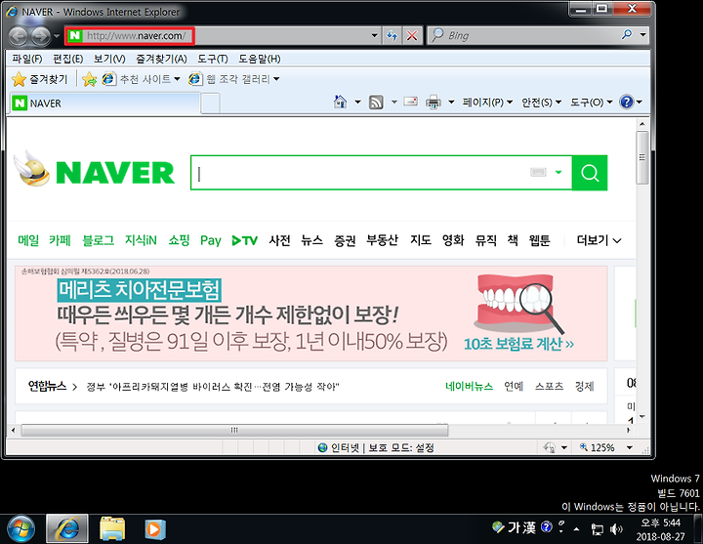
Task: Open the 안전(S) command menu
Action: pos(541,103)
